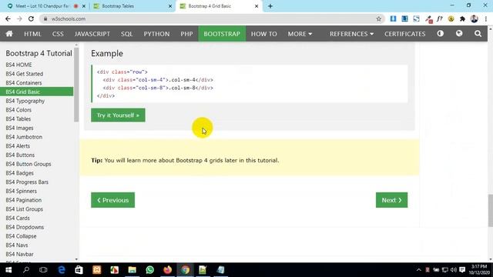Click the main page vertical scrollbar thumb

491,210
